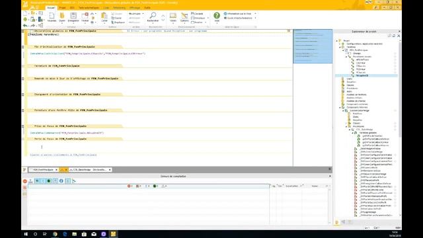423x238 pixels.
Task: Click the redo arrow in quick toolbar
Action: [x=32, y=26]
